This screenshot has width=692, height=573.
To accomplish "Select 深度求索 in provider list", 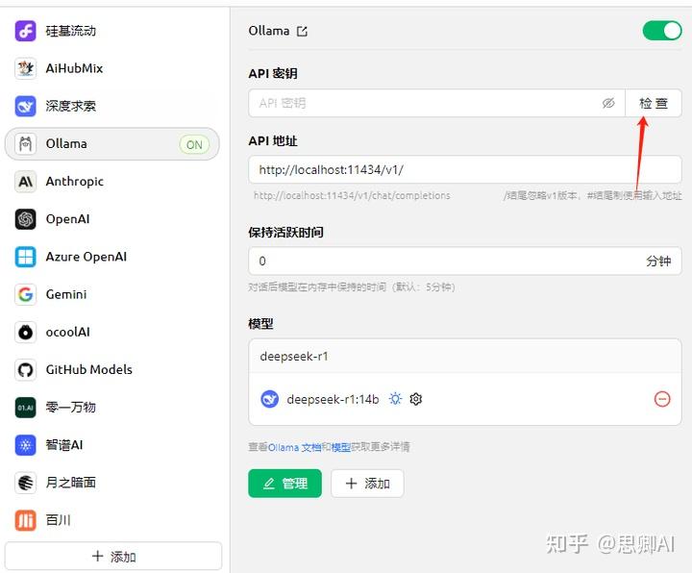I will point(112,106).
